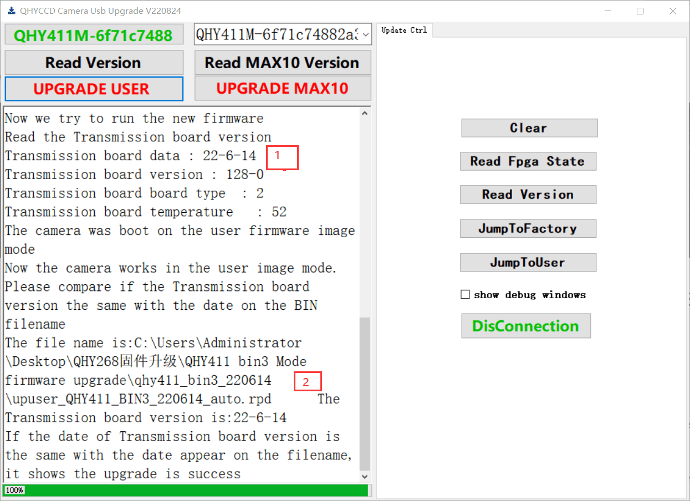
Task: Click the log line 'Read the Transmission board version'
Action: pos(138,137)
